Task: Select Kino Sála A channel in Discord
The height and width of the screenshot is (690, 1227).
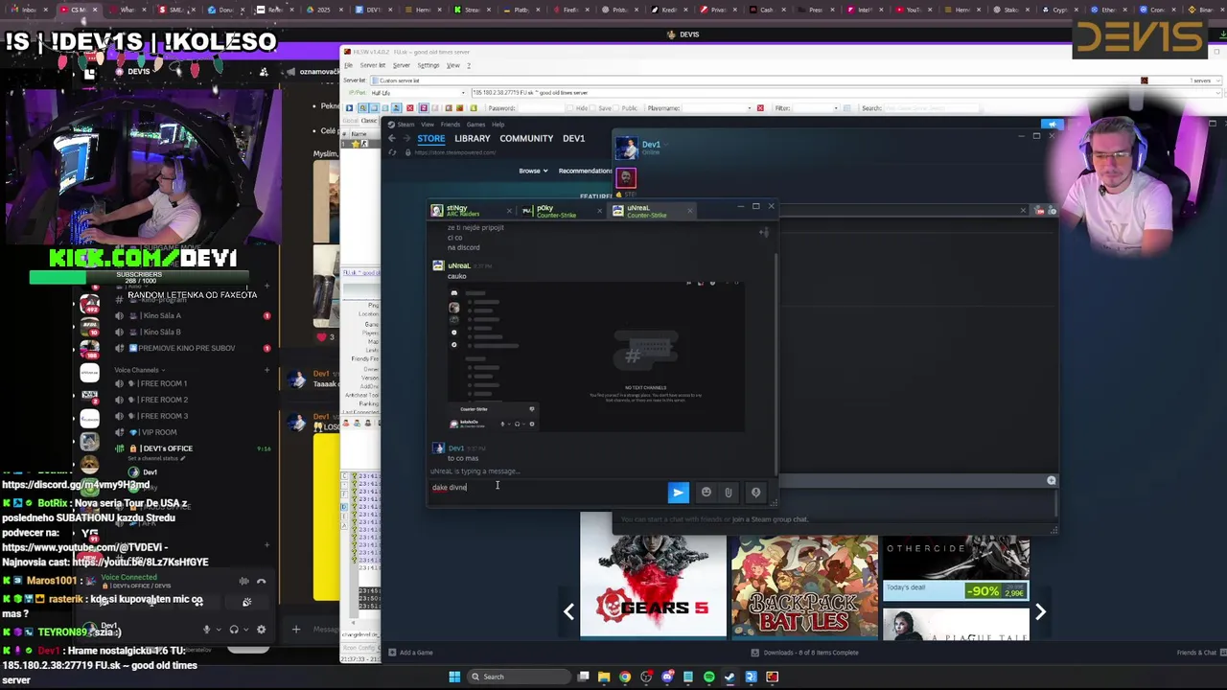Action: tap(160, 315)
